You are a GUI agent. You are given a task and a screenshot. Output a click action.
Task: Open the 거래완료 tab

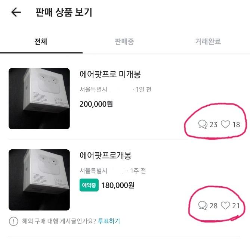(208, 41)
